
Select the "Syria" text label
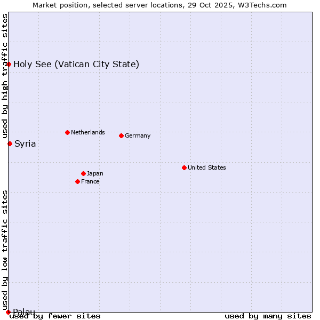25,144
